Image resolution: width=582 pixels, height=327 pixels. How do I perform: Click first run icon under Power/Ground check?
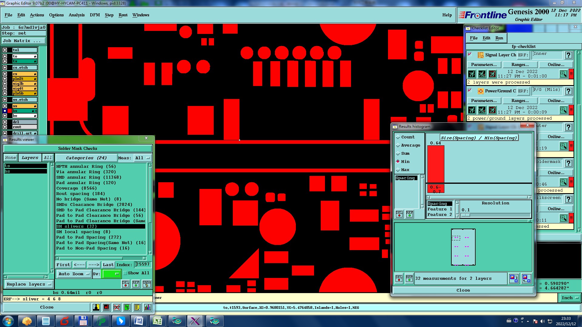[x=472, y=110]
